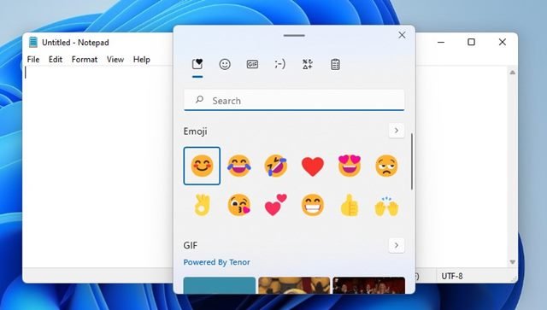Choose the heart-eyes smiling face emoji
The height and width of the screenshot is (310, 547).
[x=350, y=166]
